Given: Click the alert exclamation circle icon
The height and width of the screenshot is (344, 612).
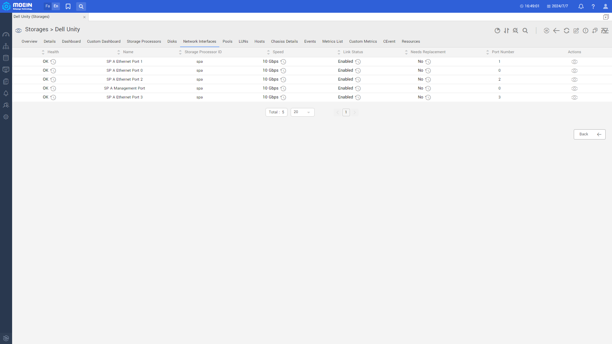Looking at the screenshot, I should (x=586, y=31).
